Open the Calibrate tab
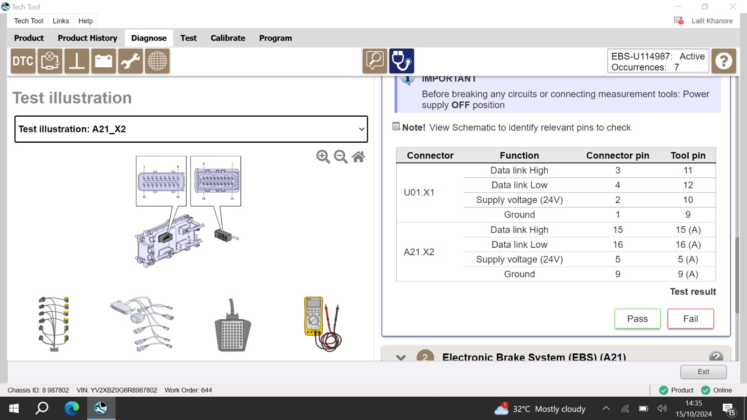 [x=228, y=38]
